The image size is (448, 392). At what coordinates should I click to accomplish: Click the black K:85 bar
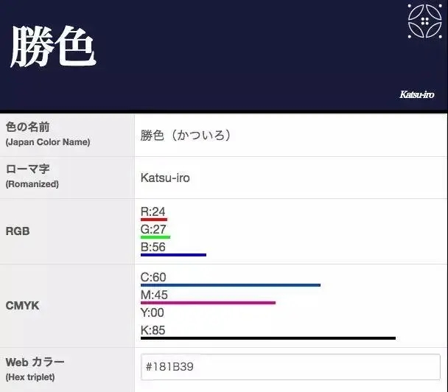(x=267, y=338)
